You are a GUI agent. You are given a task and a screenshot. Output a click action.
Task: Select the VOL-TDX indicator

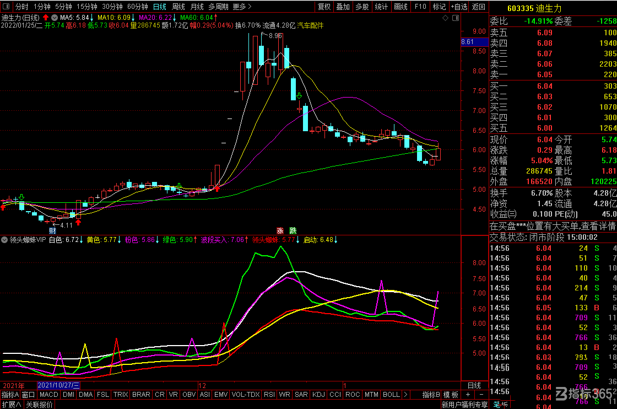246,395
